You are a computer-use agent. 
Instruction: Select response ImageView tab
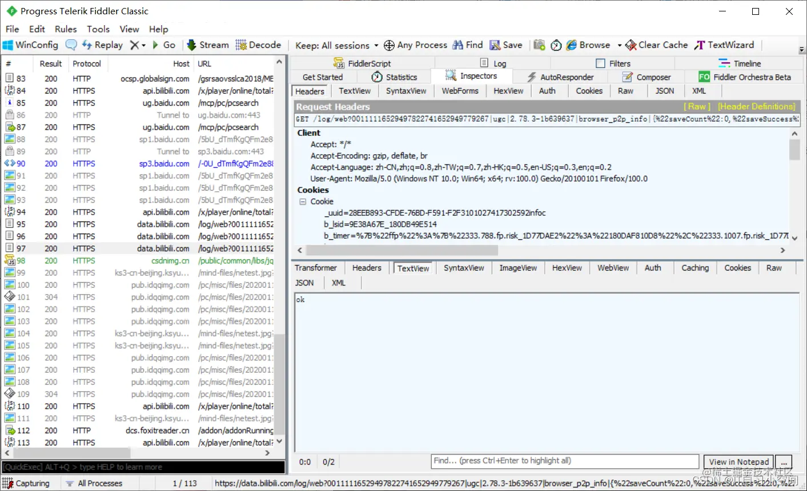coord(518,268)
